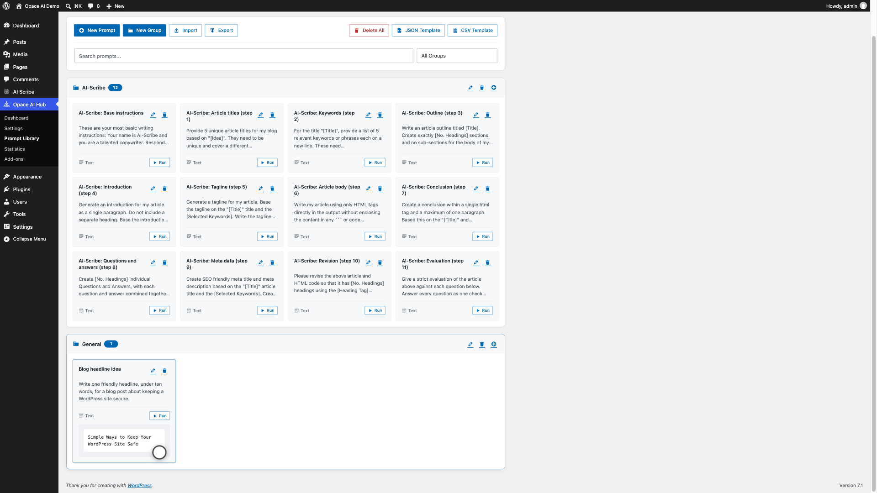Go to Opace AI Hub Statistics submenu
Screen dimensions: 877x493
tap(15, 149)
